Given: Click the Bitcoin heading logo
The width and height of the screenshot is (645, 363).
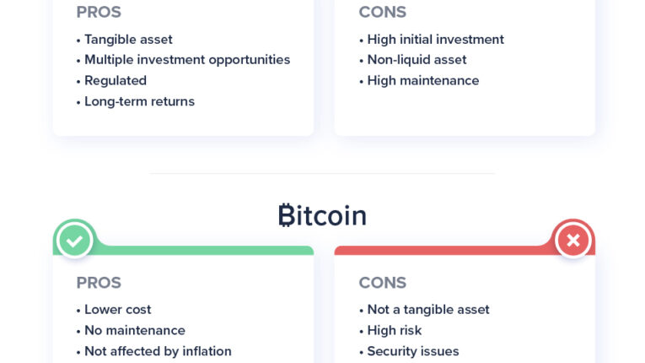Looking at the screenshot, I should 322,215.
